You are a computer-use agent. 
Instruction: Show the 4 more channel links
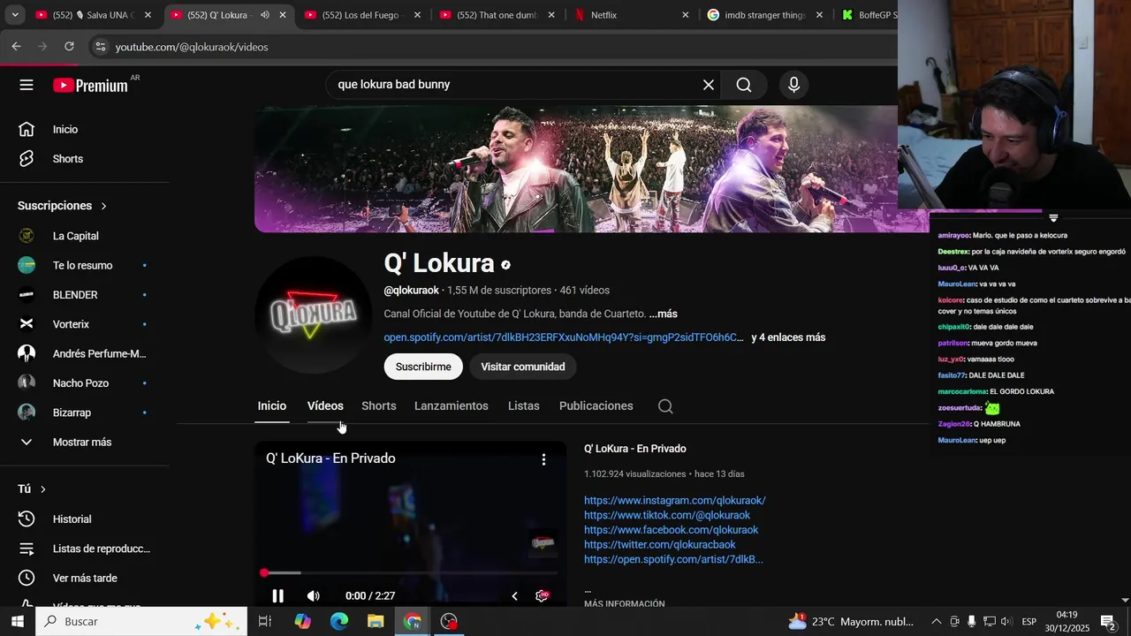click(x=788, y=337)
